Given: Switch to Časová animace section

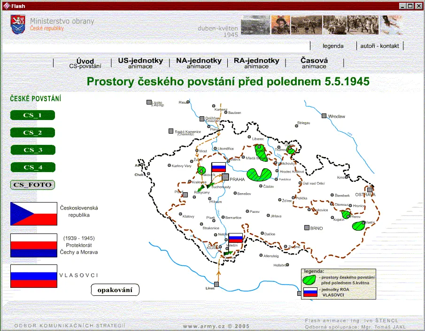Looking at the screenshot, I should pyautogui.click(x=314, y=63).
